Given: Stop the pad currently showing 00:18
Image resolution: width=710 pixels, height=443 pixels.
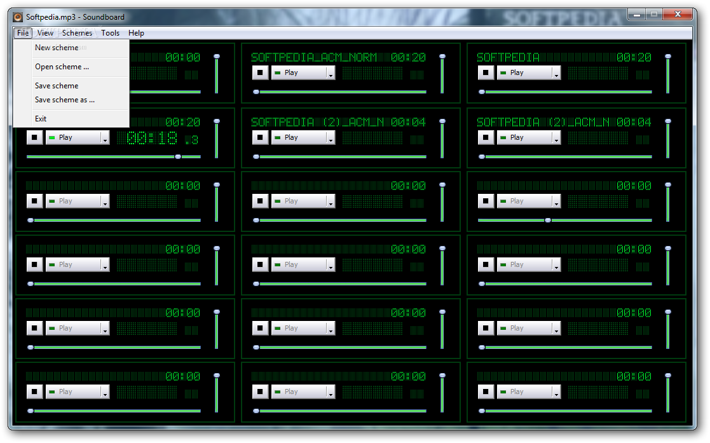Looking at the screenshot, I should point(35,137).
